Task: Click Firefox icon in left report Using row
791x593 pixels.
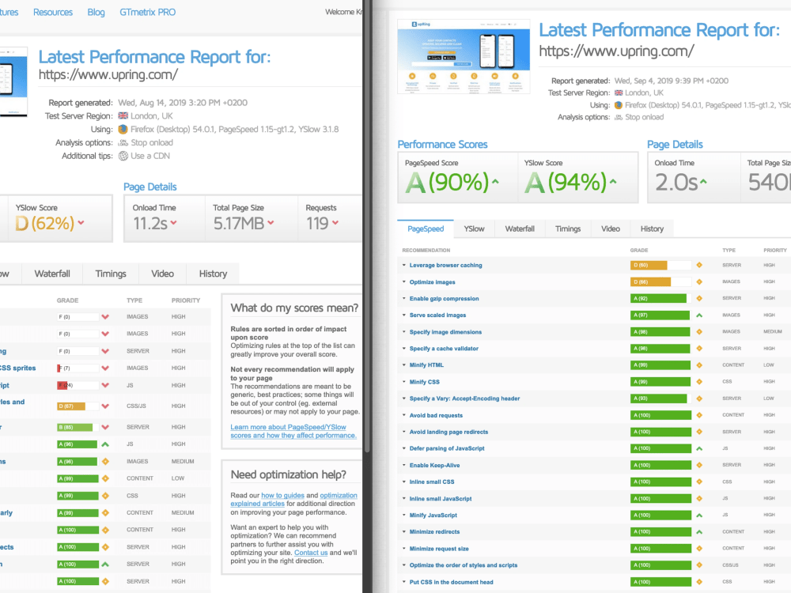Action: (x=123, y=129)
